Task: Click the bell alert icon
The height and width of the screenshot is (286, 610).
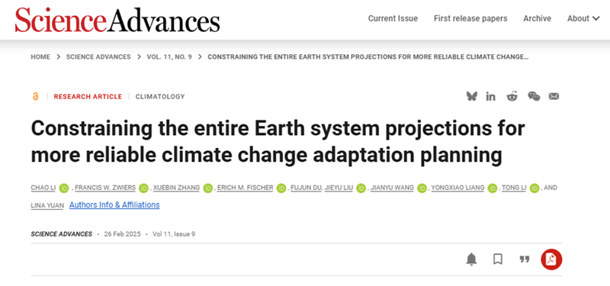Action: 471,259
